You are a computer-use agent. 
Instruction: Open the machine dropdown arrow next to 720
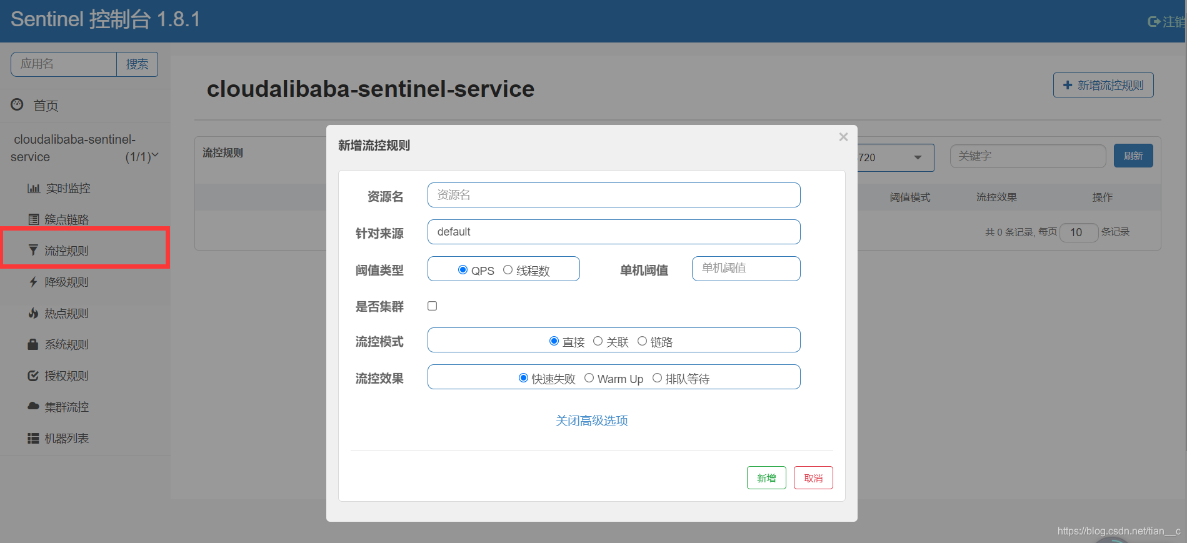click(918, 157)
